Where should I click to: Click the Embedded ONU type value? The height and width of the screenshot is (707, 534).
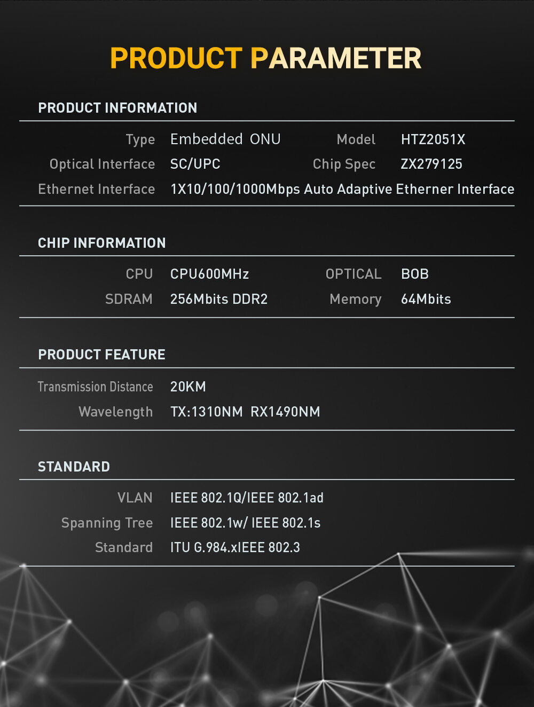pyautogui.click(x=225, y=139)
